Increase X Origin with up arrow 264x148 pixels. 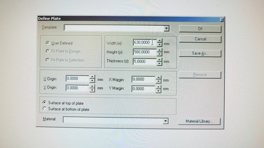point(92,77)
